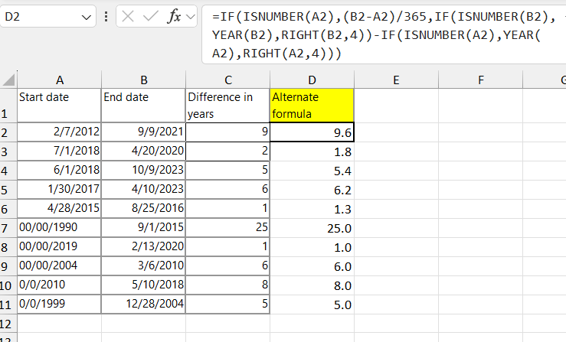Select cell showing 1.0
The image size is (566, 342).
(x=312, y=247)
